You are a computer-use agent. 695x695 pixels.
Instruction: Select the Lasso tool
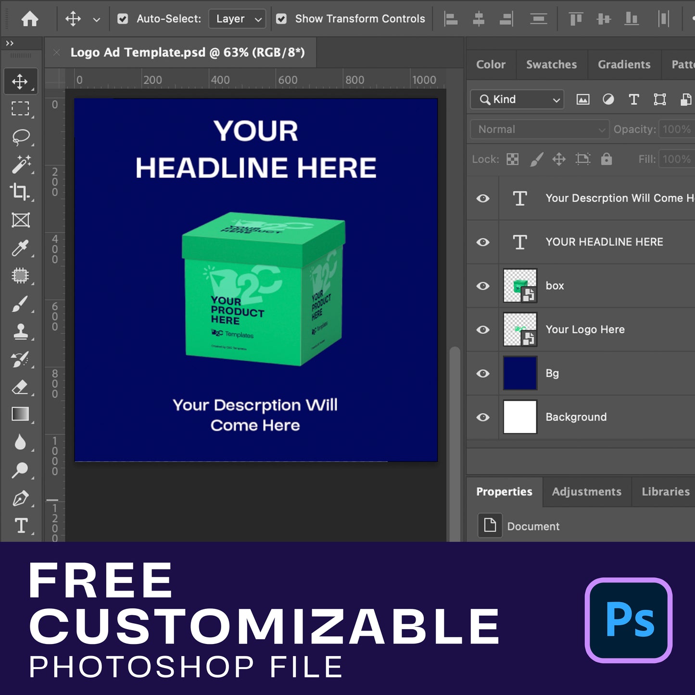click(20, 137)
